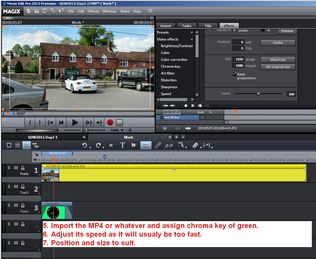This screenshot has width=316, height=259.
Task: Delete keyframe with the small X icon
Action: (x=193, y=106)
